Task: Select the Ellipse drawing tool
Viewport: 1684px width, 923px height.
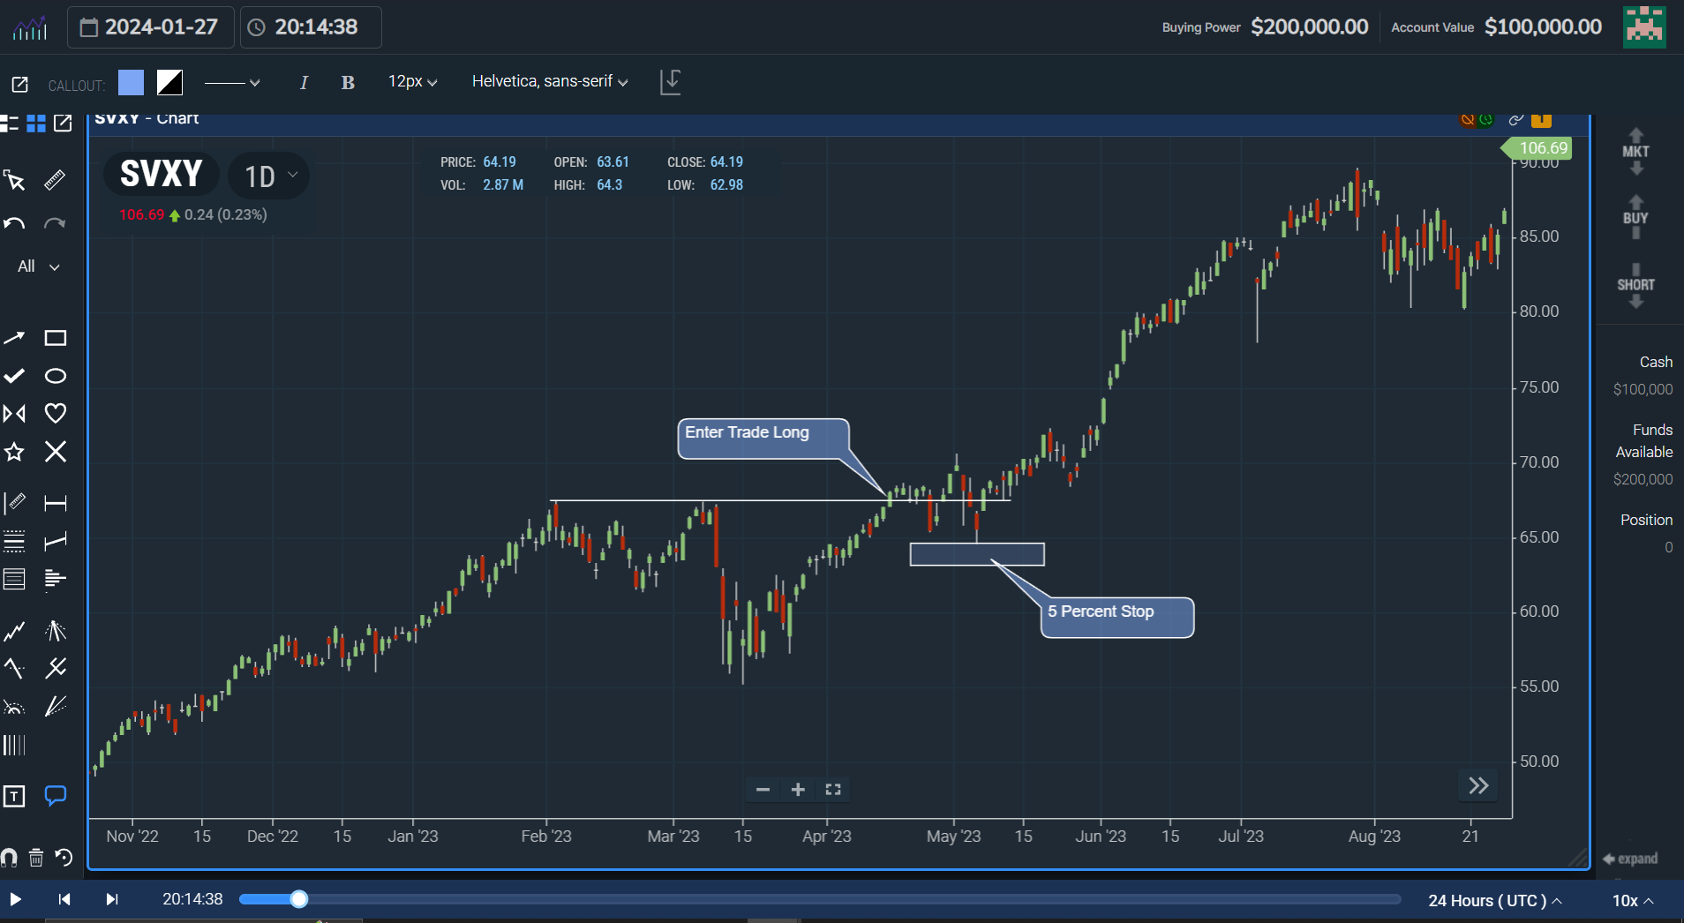Action: pyautogui.click(x=55, y=375)
